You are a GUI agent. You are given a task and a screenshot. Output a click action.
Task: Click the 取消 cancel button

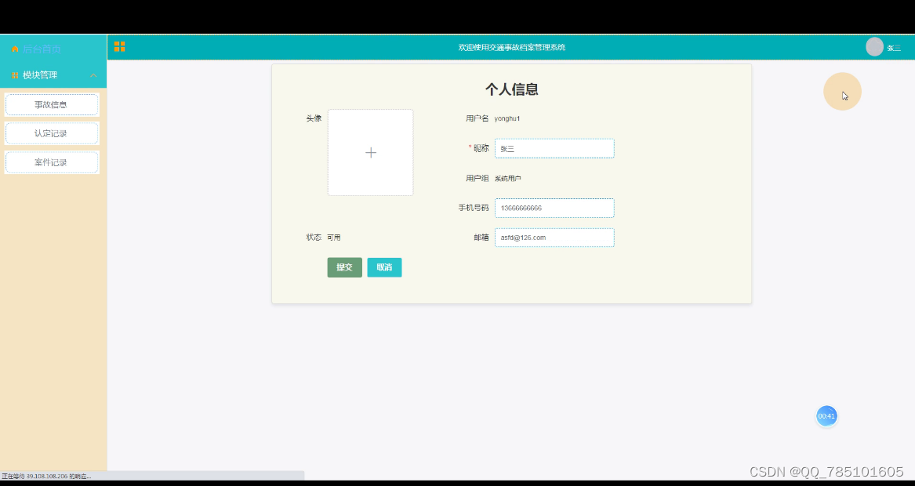coord(384,267)
